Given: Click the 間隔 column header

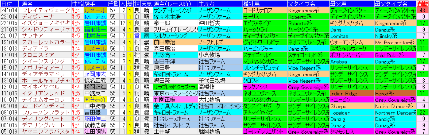Looking at the screenshot, I should point(422,4).
